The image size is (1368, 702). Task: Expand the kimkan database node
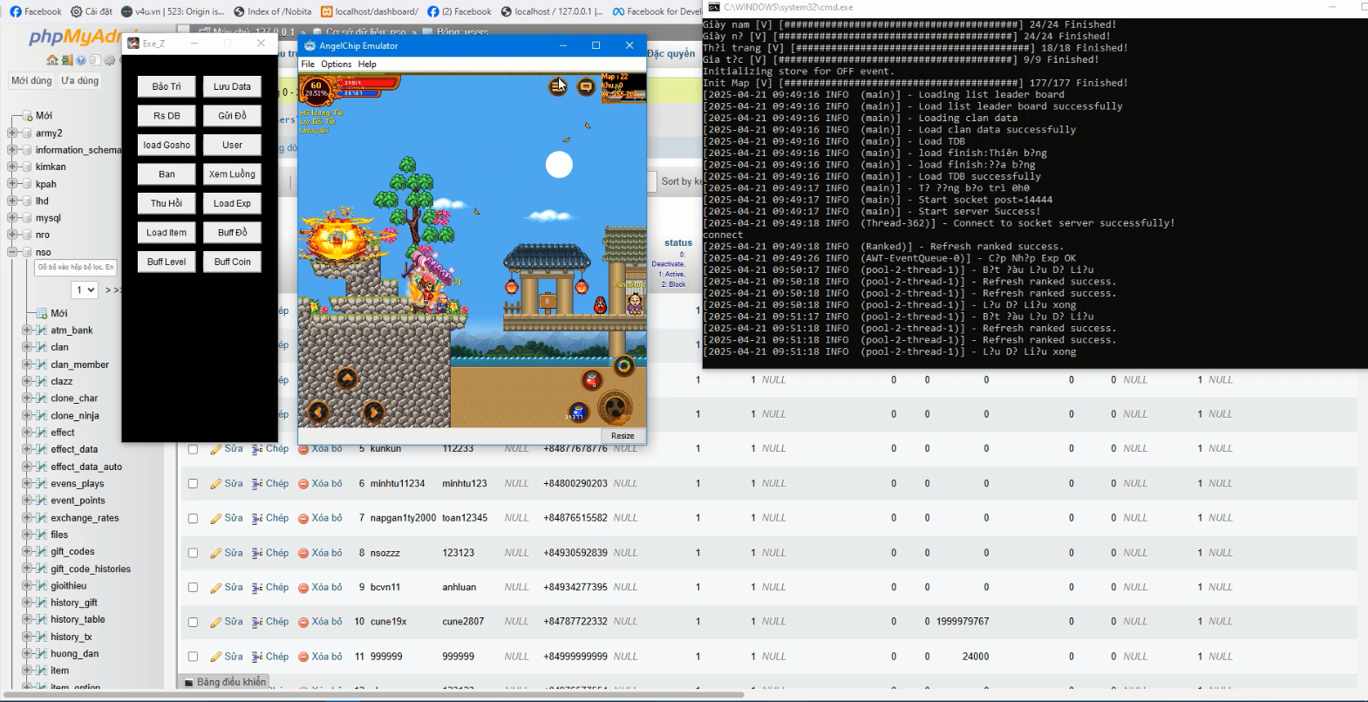tap(11, 167)
